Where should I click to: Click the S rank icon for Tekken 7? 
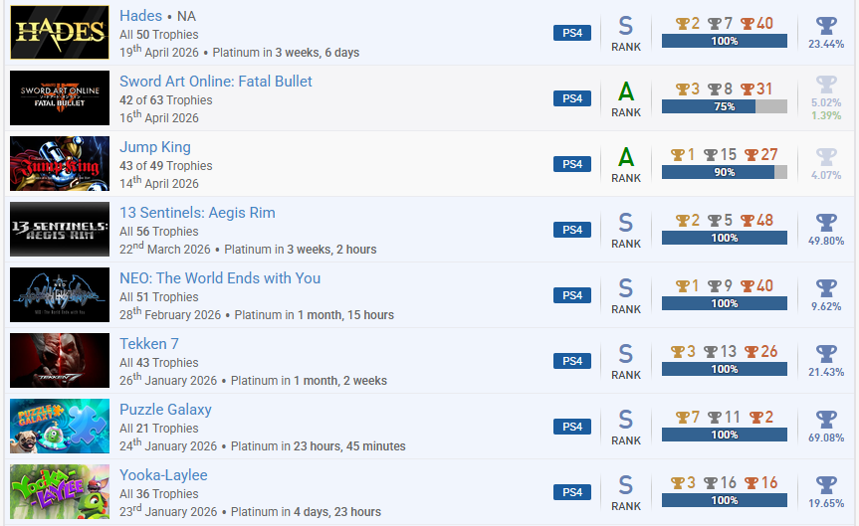pyautogui.click(x=626, y=355)
